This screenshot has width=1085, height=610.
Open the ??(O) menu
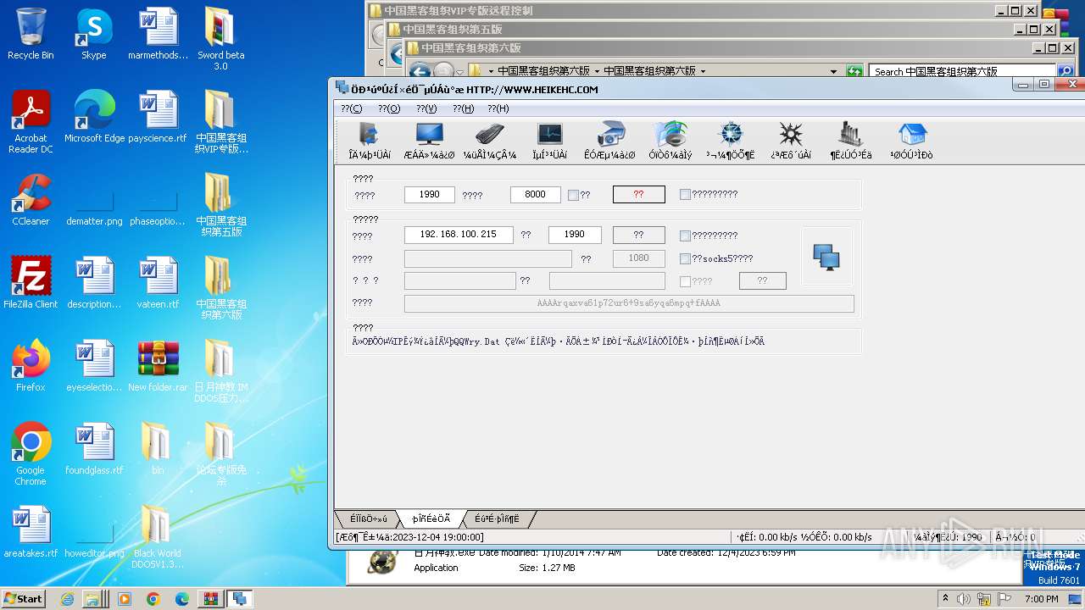point(389,108)
